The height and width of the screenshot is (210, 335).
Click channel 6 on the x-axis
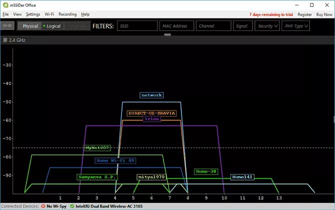pos(151,198)
